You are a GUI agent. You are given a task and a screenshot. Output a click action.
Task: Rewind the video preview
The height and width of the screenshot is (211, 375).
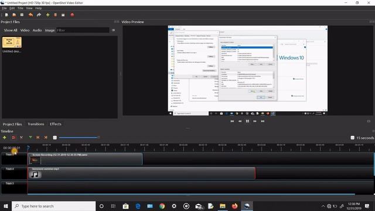pyautogui.click(x=240, y=121)
